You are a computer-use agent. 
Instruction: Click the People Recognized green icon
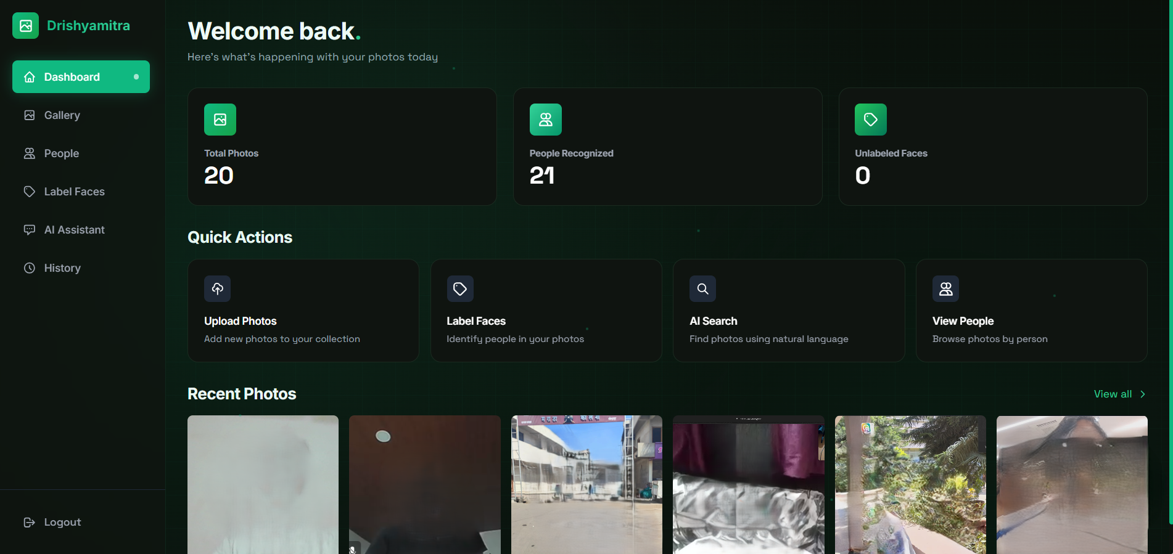pos(545,120)
